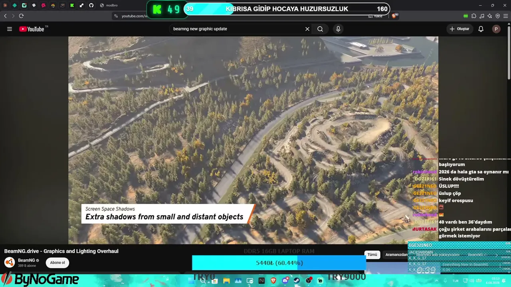Run the search with the magnifier button
Screen dimensions: 511x287
(320, 29)
